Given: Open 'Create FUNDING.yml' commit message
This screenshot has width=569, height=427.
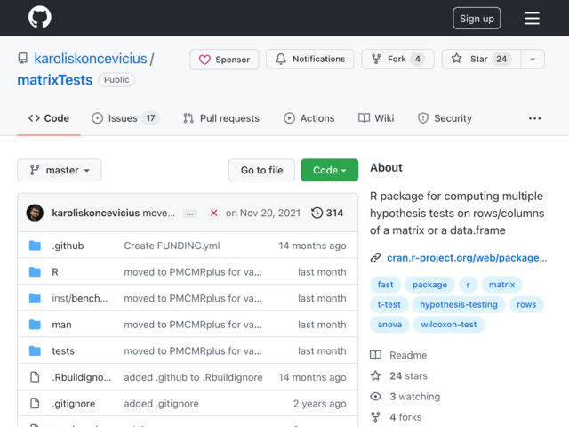Looking at the screenshot, I should tap(172, 246).
